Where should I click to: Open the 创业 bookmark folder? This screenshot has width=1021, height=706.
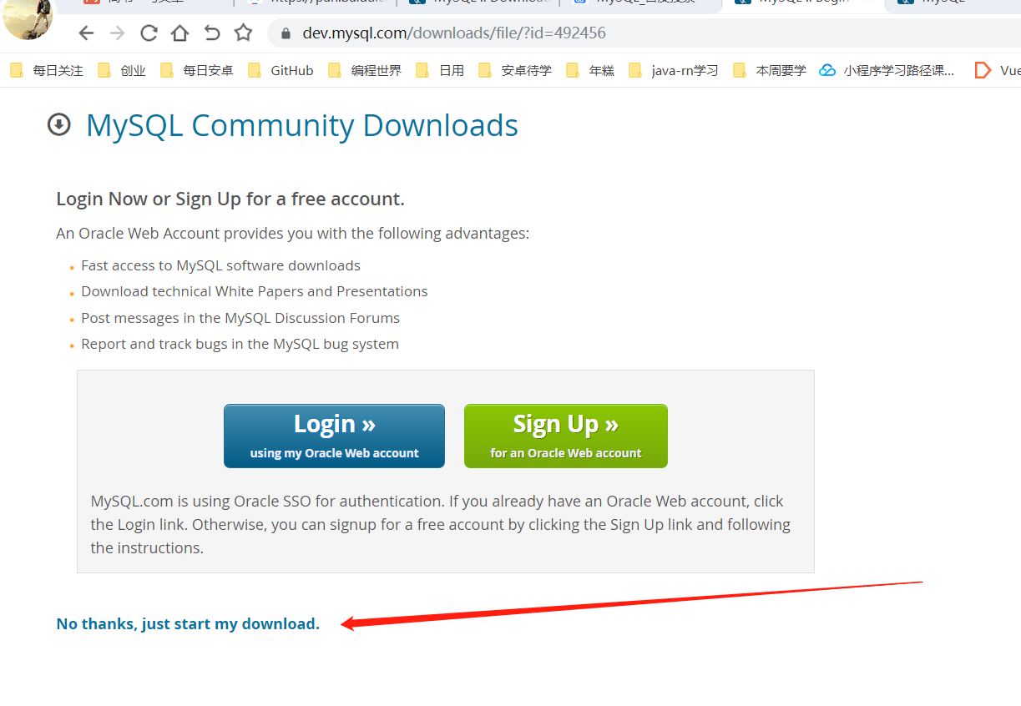point(122,71)
